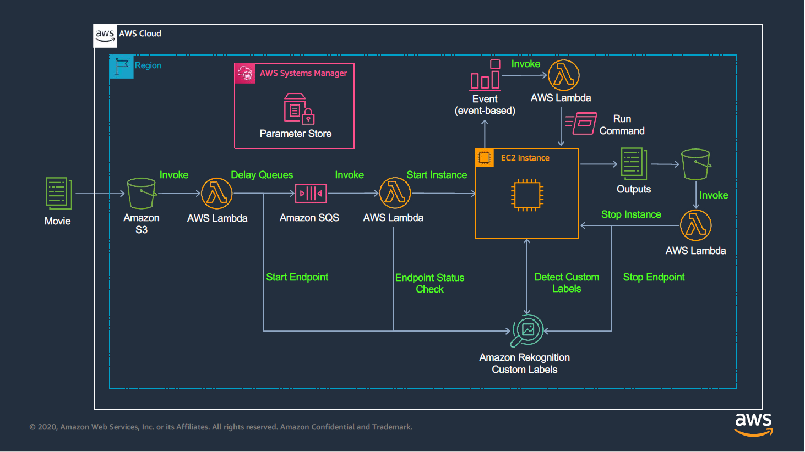Click the "Invoke" label between S3 and Lambda

[174, 175]
